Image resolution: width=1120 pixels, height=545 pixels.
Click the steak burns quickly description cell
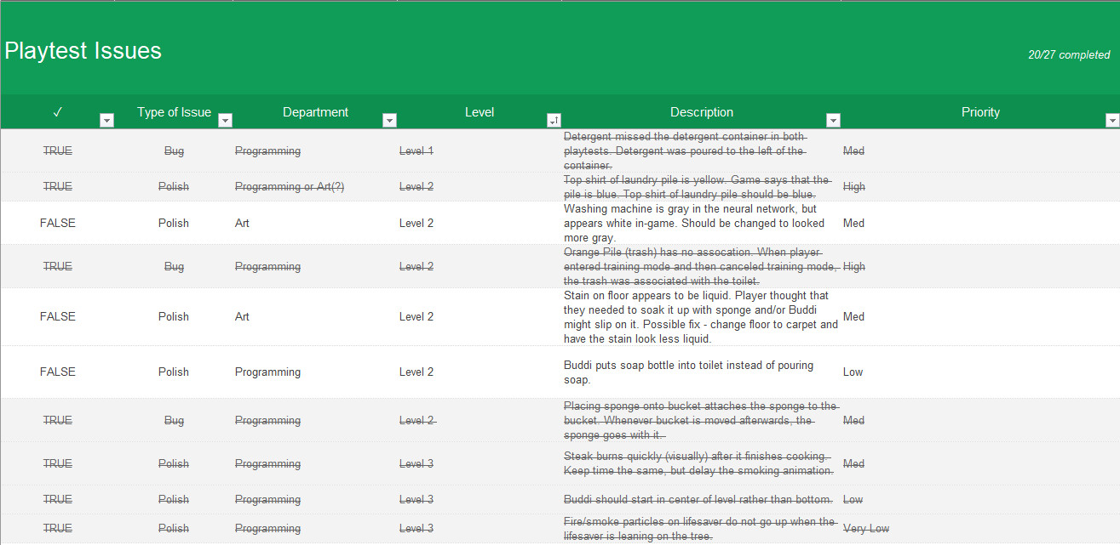click(x=698, y=463)
